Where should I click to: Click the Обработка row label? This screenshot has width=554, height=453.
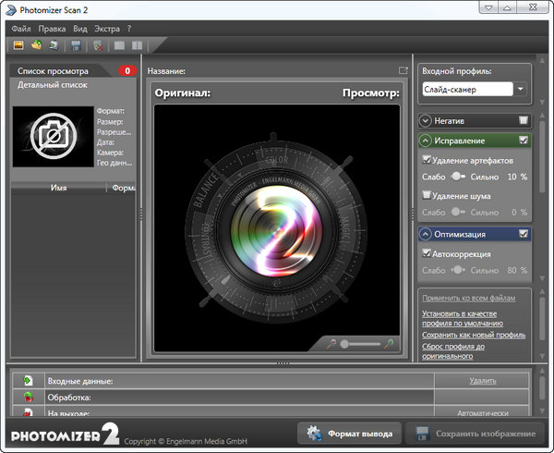(69, 398)
